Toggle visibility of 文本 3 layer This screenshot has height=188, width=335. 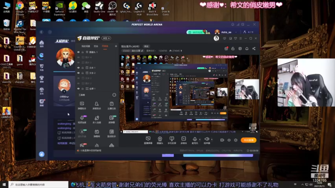tap(78, 78)
